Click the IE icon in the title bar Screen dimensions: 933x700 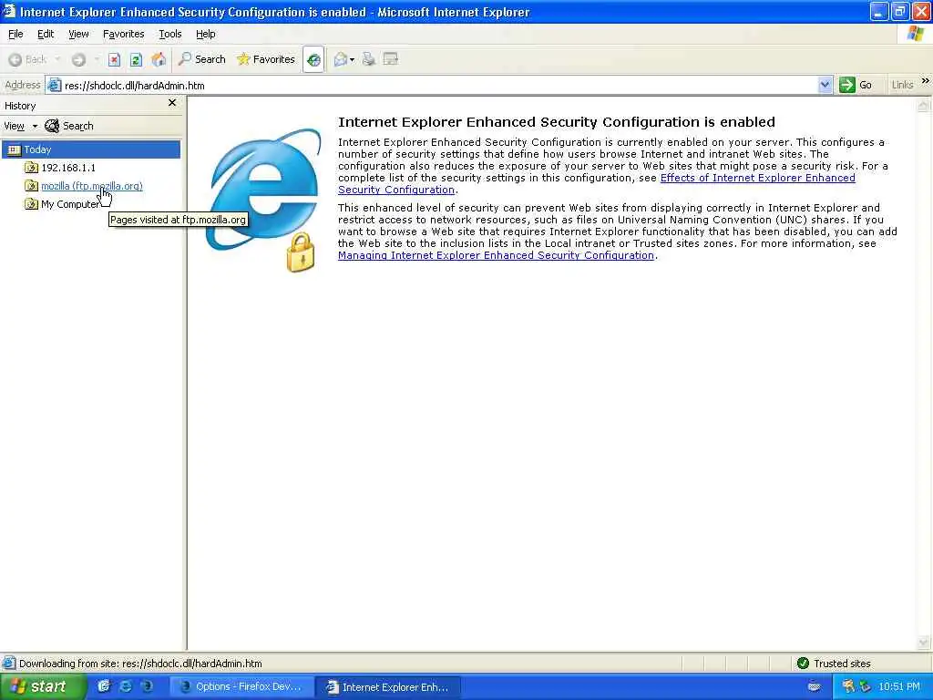coord(8,11)
